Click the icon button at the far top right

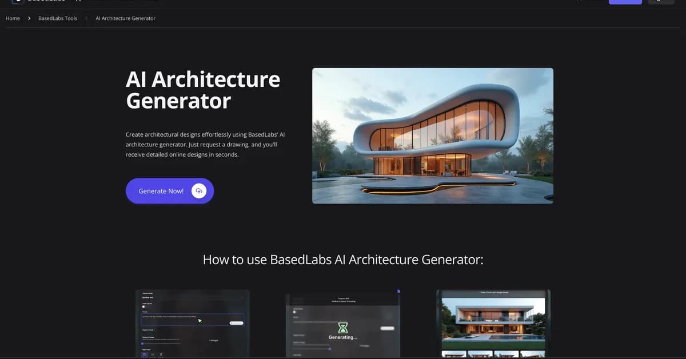pos(661,2)
